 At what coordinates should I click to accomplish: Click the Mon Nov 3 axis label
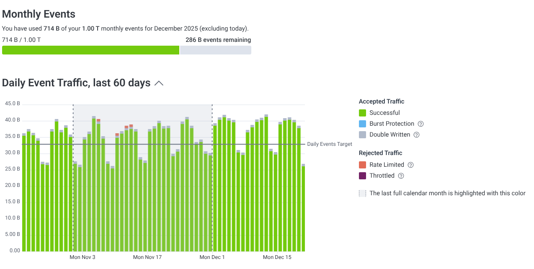(x=83, y=257)
